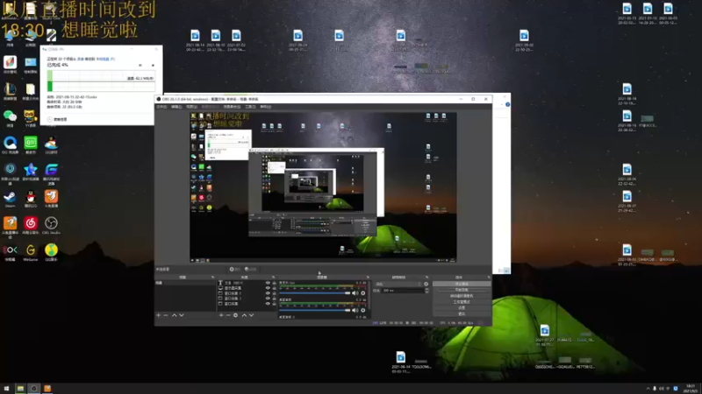The width and height of the screenshot is (702, 394).
Task: Open the scene transition type dropdown
Action: click(x=398, y=284)
